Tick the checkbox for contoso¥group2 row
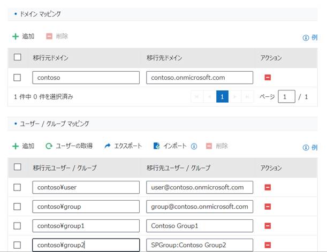The width and height of the screenshot is (327, 252). tap(17, 245)
